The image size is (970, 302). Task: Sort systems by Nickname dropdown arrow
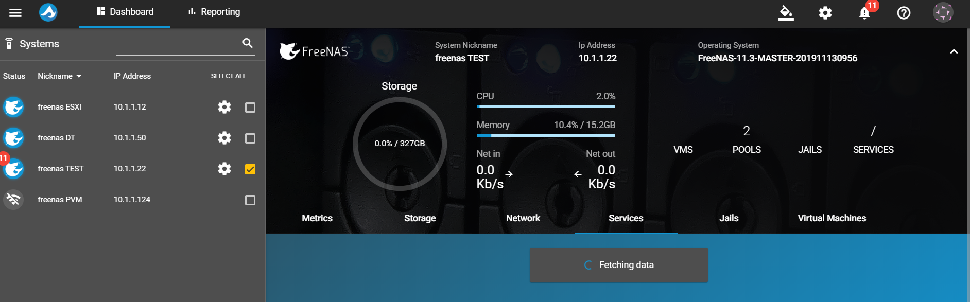coord(79,76)
